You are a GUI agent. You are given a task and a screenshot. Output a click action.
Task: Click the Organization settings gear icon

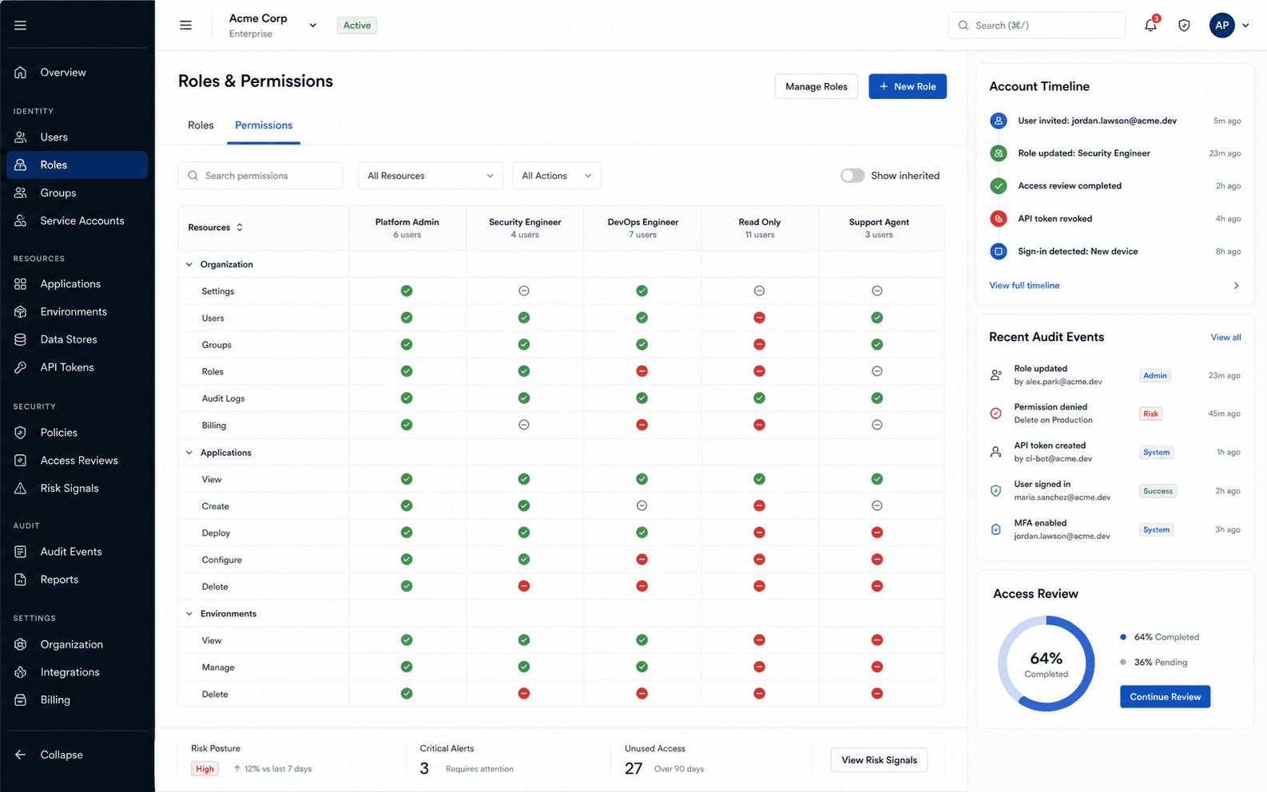click(21, 644)
